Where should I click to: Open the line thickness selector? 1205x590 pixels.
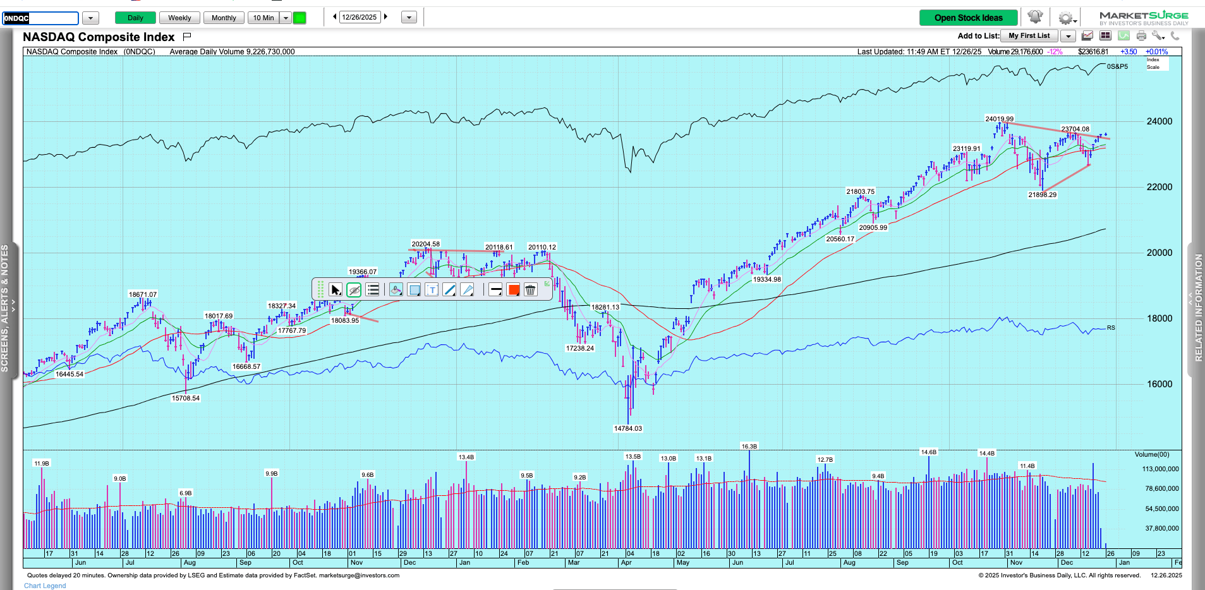[x=496, y=290]
